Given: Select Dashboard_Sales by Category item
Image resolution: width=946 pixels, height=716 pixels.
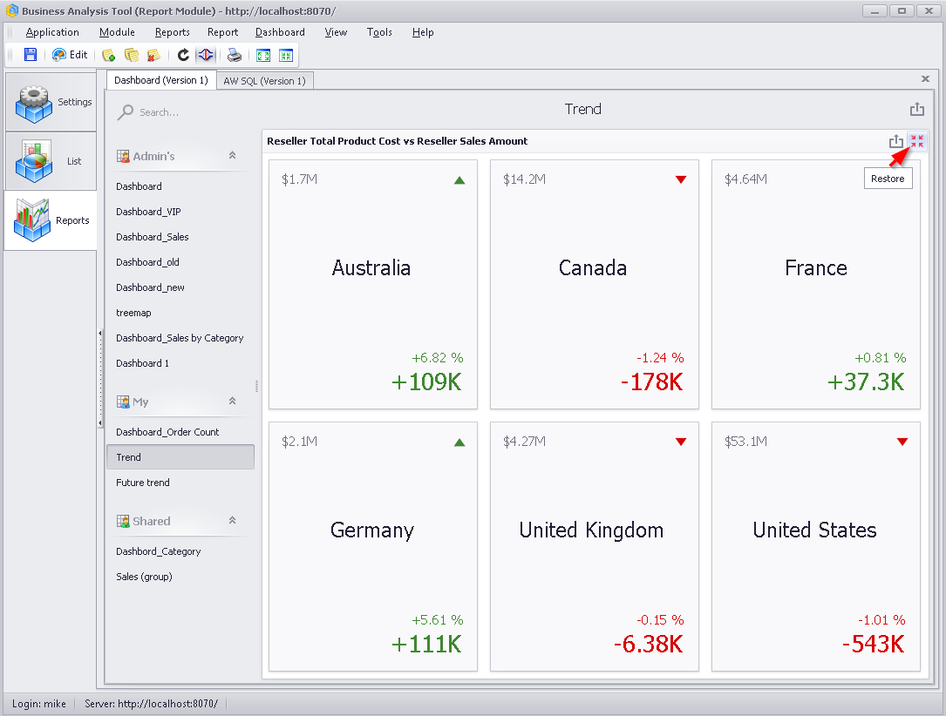Looking at the screenshot, I should 180,338.
